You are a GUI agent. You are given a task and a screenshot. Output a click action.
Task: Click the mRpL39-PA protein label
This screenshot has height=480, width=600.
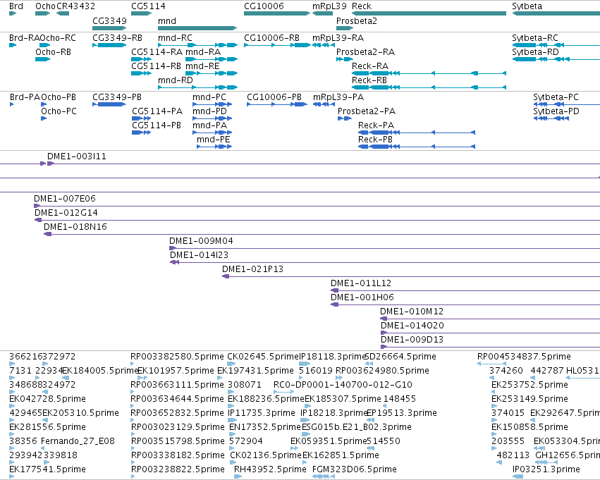point(338,97)
